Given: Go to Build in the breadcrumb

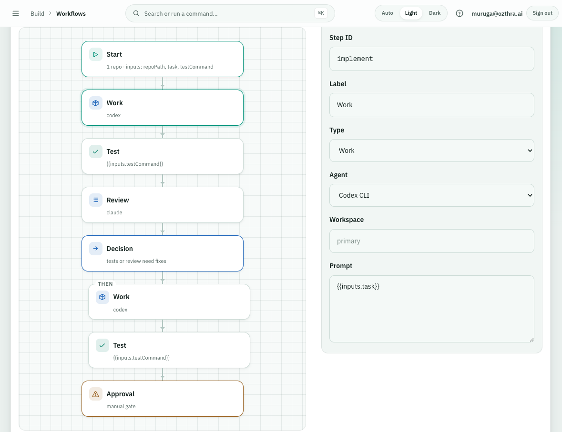Looking at the screenshot, I should (37, 14).
